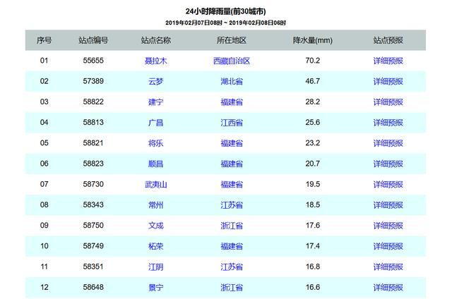Open the 聂拉木 station link

[x=155, y=61]
